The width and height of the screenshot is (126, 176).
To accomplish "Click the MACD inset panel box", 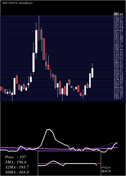I will (x=69, y=163).
